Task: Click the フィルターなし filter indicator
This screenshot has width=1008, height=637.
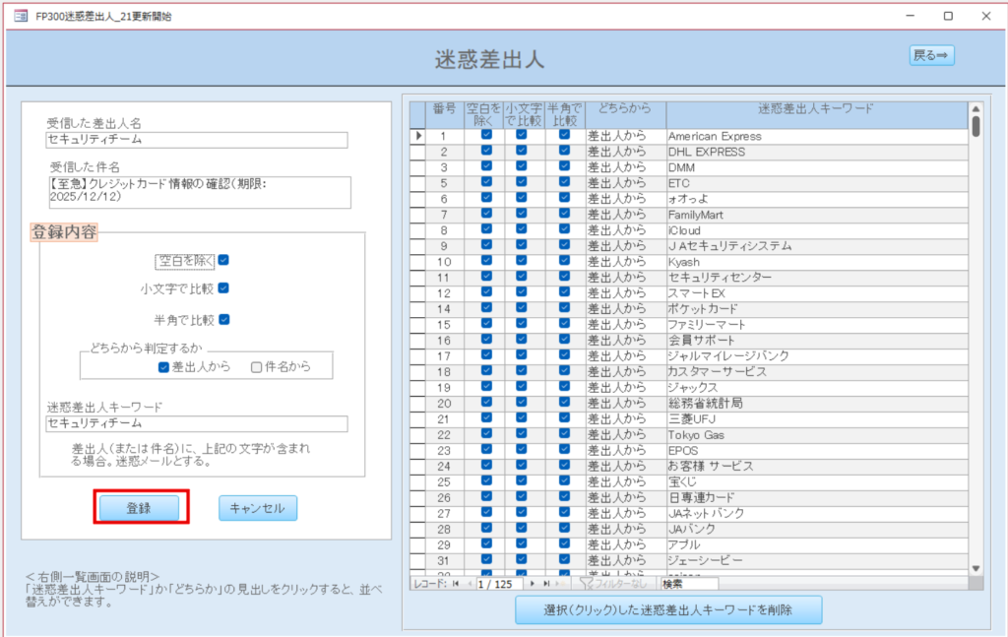Action: point(615,584)
